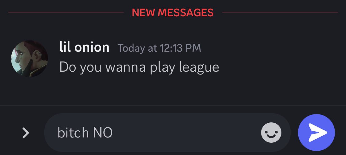The width and height of the screenshot is (346, 155).
Task: Click the word league in the message
Action: tap(199, 67)
